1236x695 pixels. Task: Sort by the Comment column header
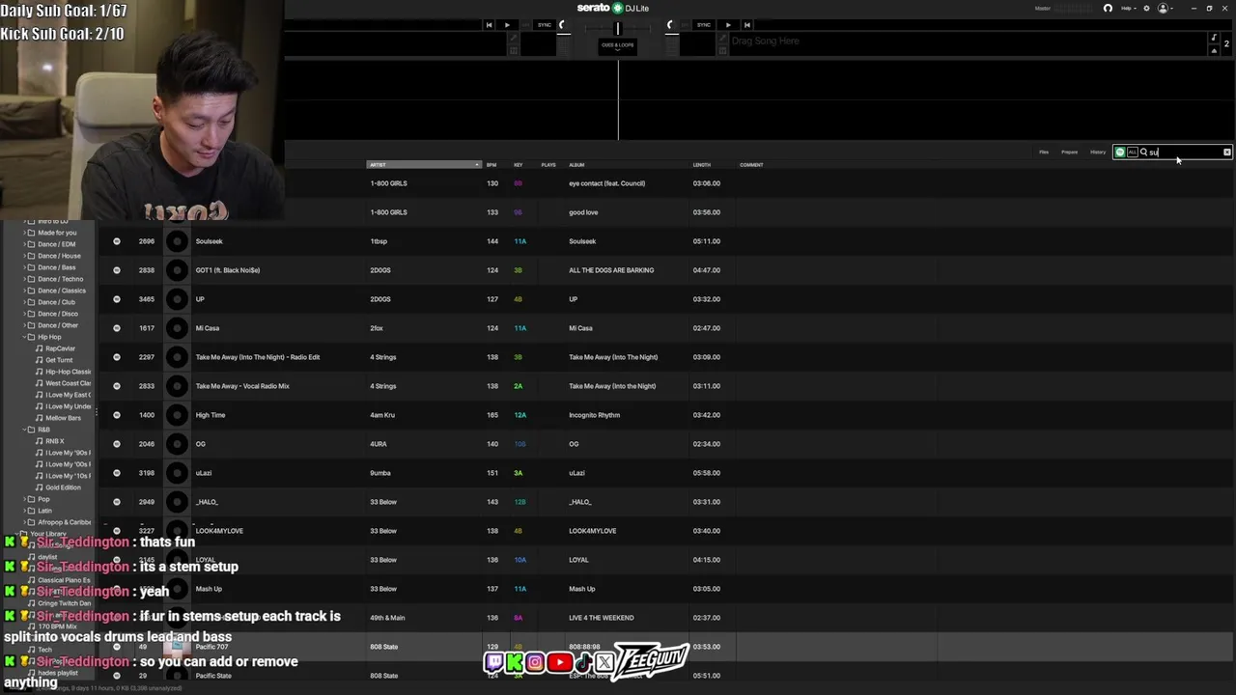pos(751,165)
